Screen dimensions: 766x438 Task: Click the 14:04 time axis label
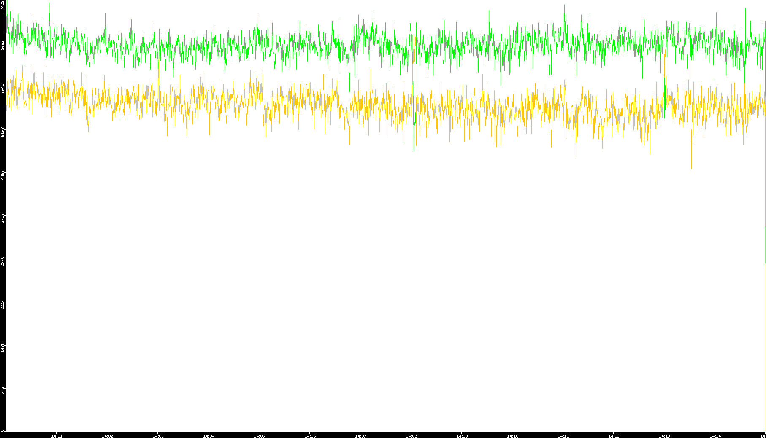tap(208, 436)
